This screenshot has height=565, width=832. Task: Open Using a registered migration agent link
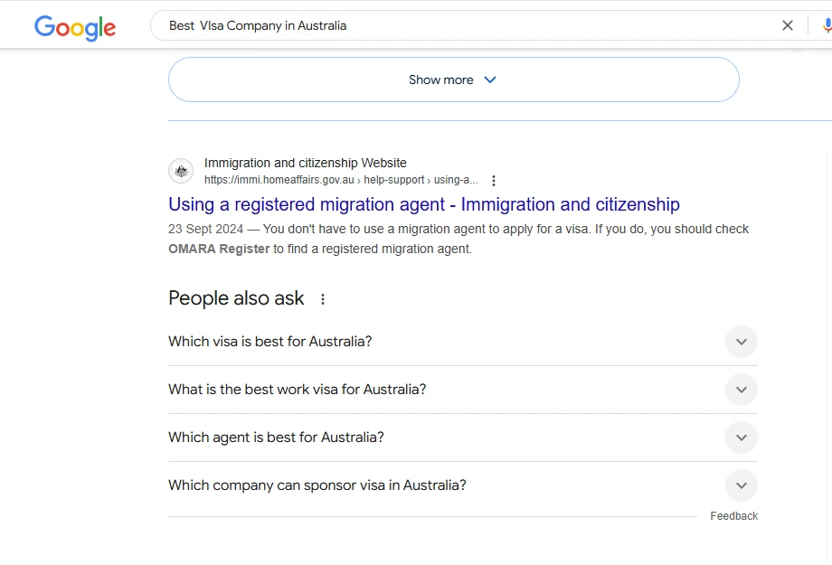[x=424, y=204]
